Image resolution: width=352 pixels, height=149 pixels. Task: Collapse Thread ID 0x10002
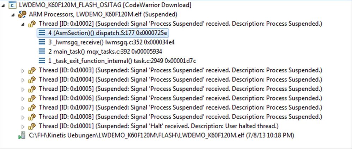23,24
